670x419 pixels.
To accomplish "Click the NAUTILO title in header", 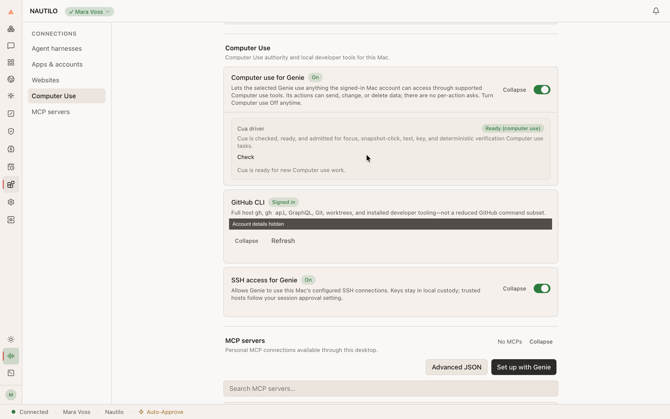I will pos(44,11).
